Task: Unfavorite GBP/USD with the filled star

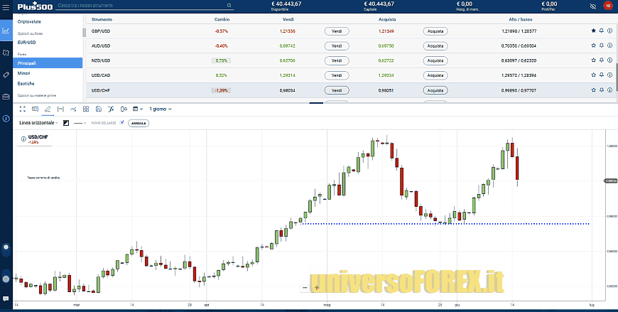Action: click(594, 31)
